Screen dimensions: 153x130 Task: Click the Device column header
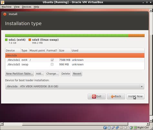pos(13,50)
